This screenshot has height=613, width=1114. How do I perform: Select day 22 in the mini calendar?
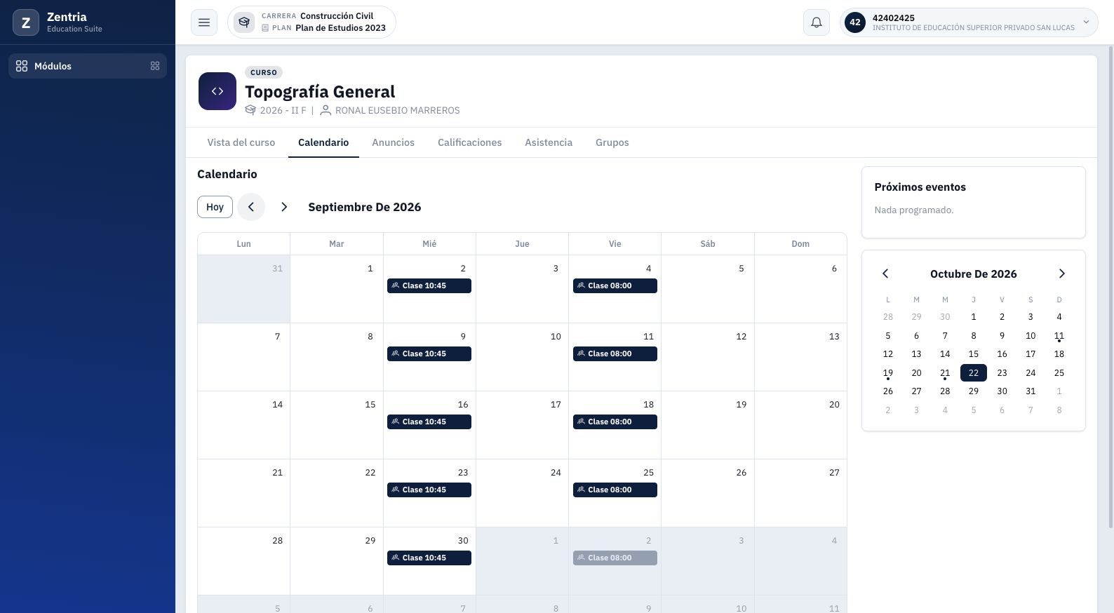point(974,373)
